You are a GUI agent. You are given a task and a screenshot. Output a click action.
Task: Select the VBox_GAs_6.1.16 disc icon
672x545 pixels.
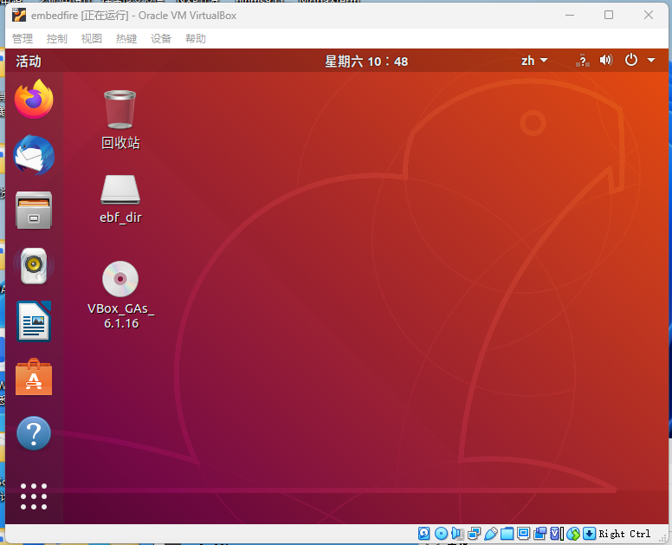(x=121, y=295)
